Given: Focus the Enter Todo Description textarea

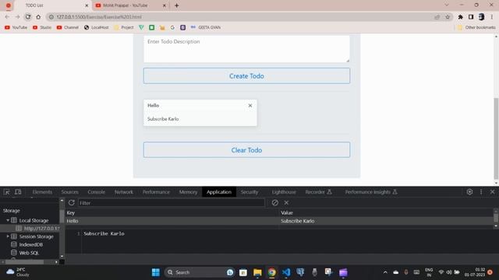Looking at the screenshot, I should coord(246,49).
